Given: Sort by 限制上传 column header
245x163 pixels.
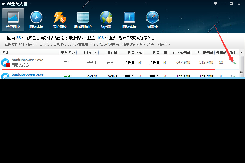Looking at the screenshot, I should [x=160, y=53].
